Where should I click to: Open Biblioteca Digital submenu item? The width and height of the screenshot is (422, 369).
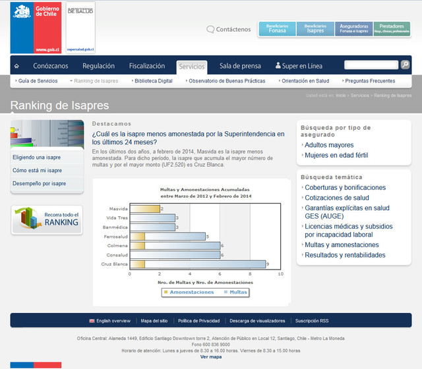point(154,81)
